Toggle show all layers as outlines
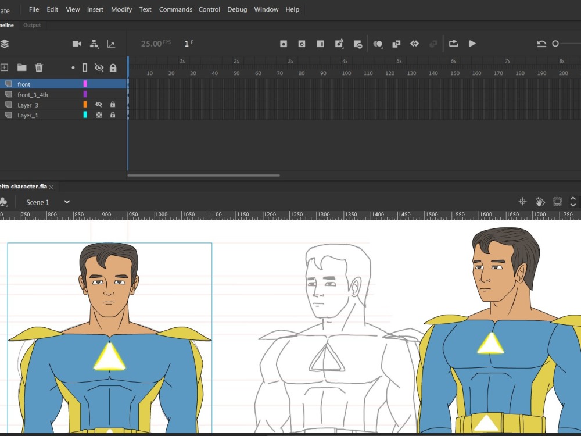The height and width of the screenshot is (436, 581). 85,67
